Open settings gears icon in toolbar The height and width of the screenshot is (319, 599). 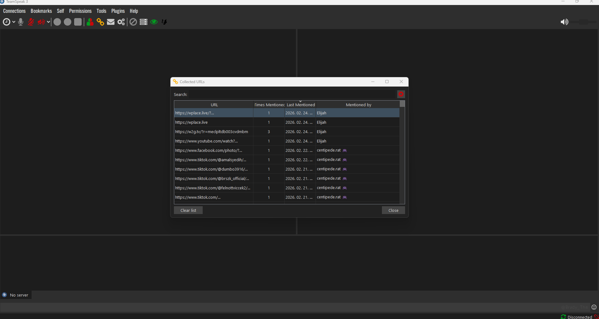click(121, 22)
